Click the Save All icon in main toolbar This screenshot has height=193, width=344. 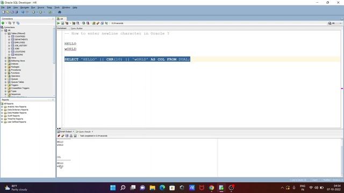coord(16,12)
